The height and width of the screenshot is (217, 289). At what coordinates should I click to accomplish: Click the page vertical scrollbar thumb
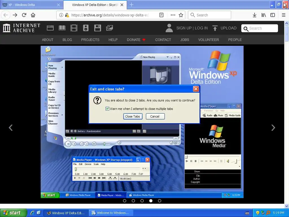tap(286, 34)
